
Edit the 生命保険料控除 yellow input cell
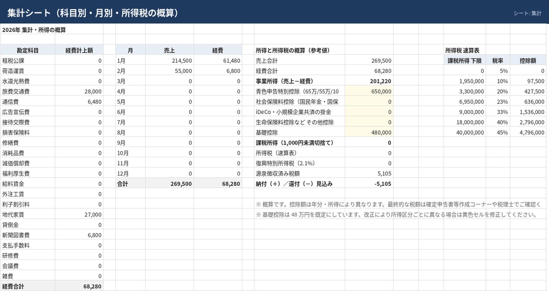pos(369,122)
